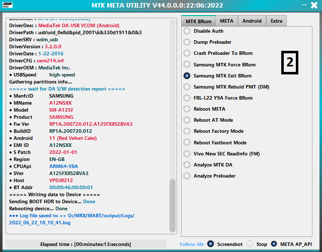Click log path D:/MRX/MABT/output/Logs/
Screen dimensions: 322x252
(x=101, y=216)
